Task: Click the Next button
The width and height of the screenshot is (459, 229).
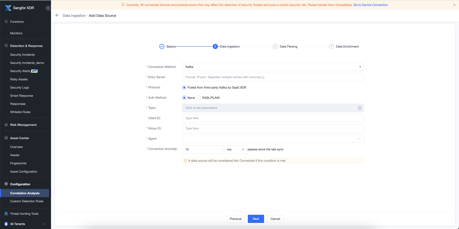Action: click(x=256, y=219)
